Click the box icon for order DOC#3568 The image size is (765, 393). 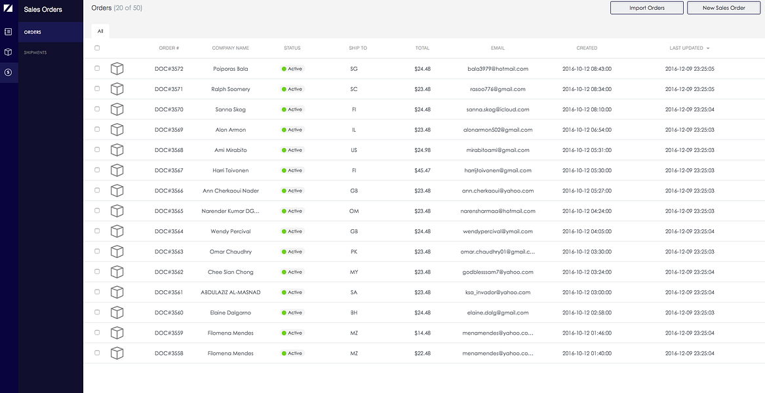point(117,150)
